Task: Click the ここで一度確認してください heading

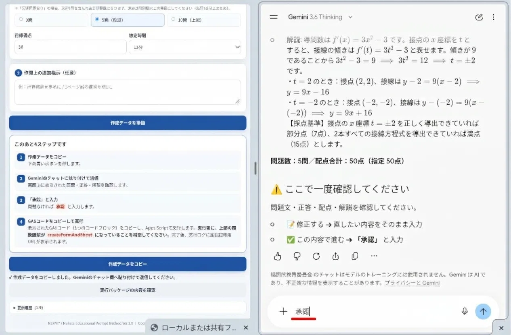Action: pos(347,189)
